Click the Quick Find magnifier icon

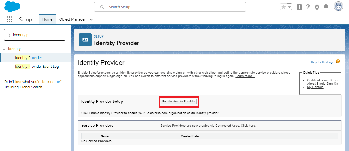click(x=8, y=35)
